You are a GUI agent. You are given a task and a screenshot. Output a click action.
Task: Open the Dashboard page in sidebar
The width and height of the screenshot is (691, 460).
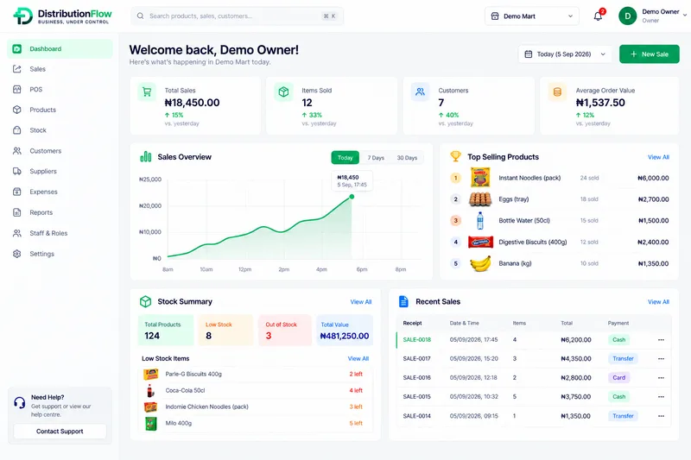pyautogui.click(x=60, y=49)
